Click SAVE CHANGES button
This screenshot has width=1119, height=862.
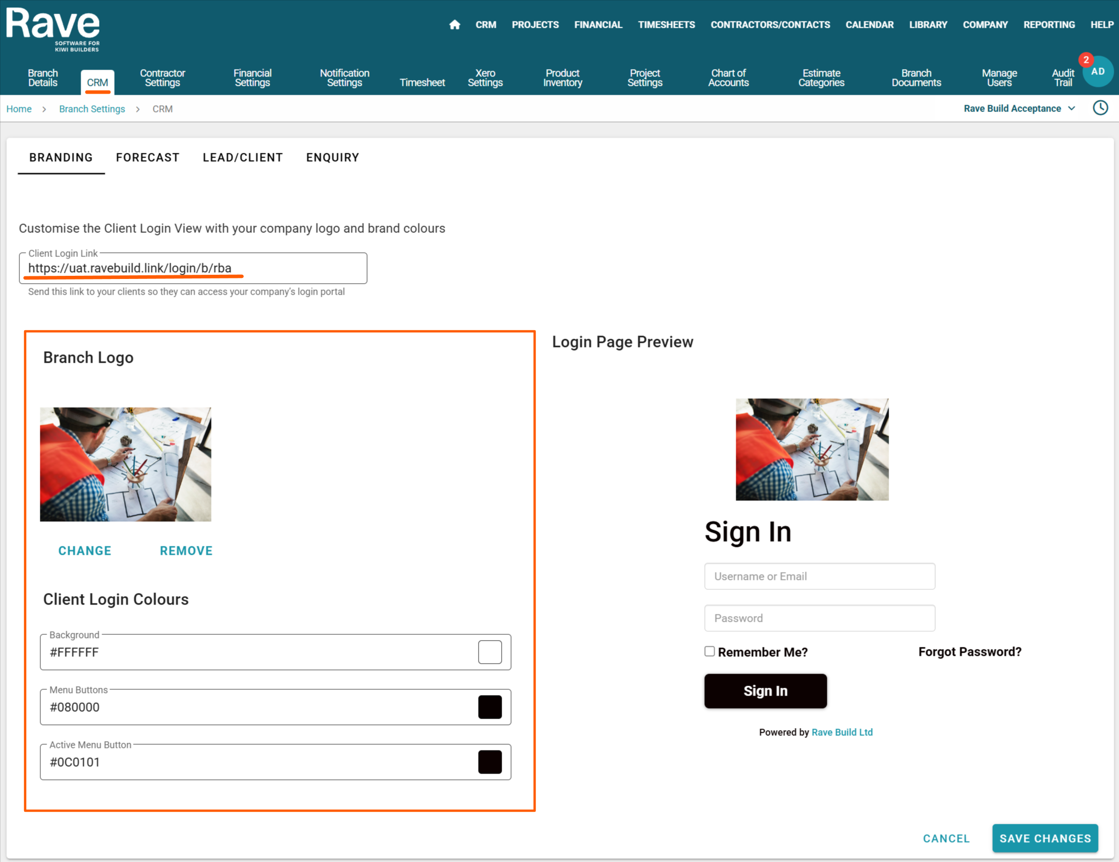(x=1045, y=838)
